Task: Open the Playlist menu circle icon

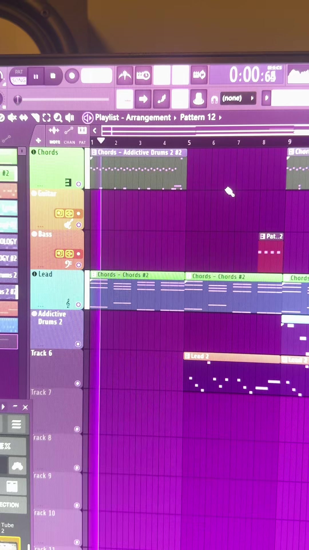Action: (x=88, y=117)
